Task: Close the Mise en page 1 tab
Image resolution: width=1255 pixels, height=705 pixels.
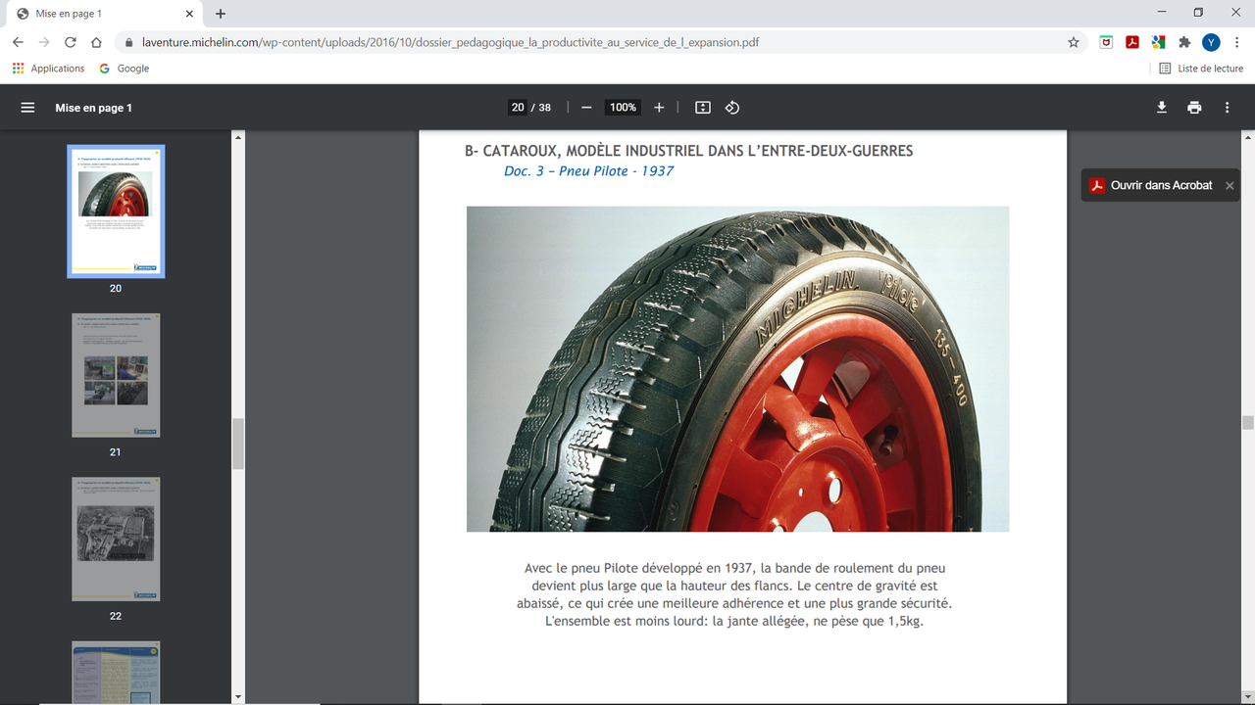Action: click(187, 14)
